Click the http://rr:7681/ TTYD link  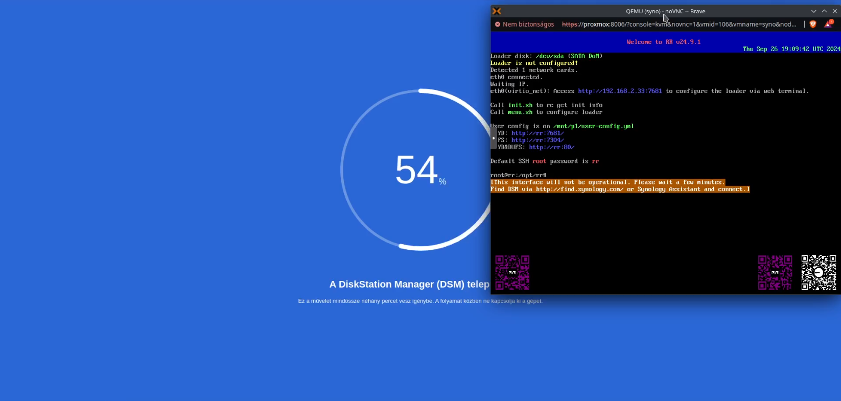[x=538, y=133]
